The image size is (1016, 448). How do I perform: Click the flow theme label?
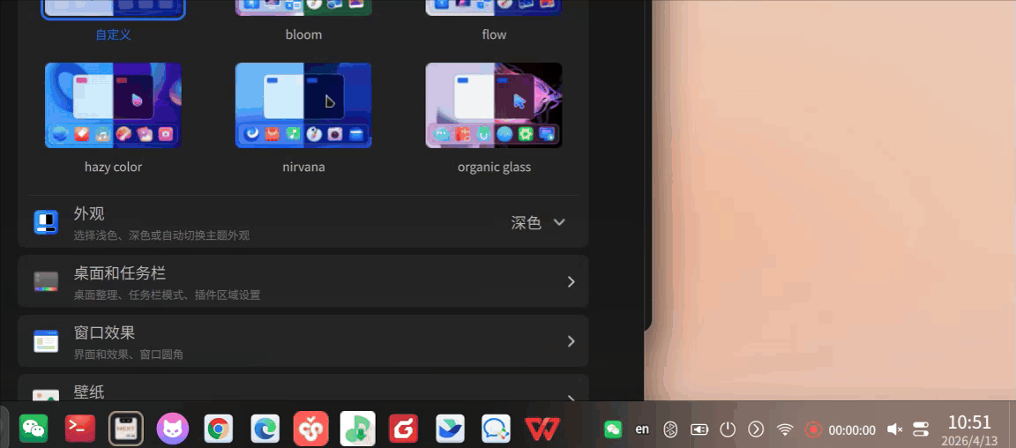(494, 34)
